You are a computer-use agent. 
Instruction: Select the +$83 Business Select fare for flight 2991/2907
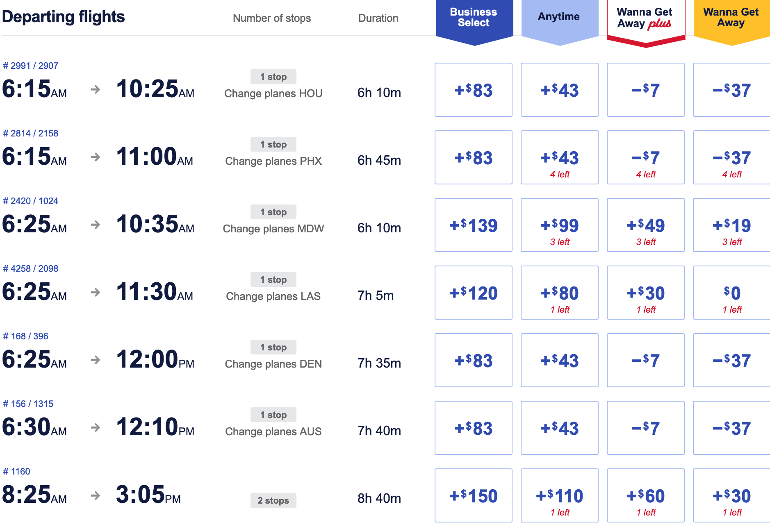pyautogui.click(x=473, y=89)
